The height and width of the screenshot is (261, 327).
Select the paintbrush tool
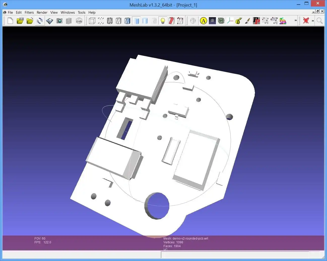pyautogui.click(x=248, y=21)
